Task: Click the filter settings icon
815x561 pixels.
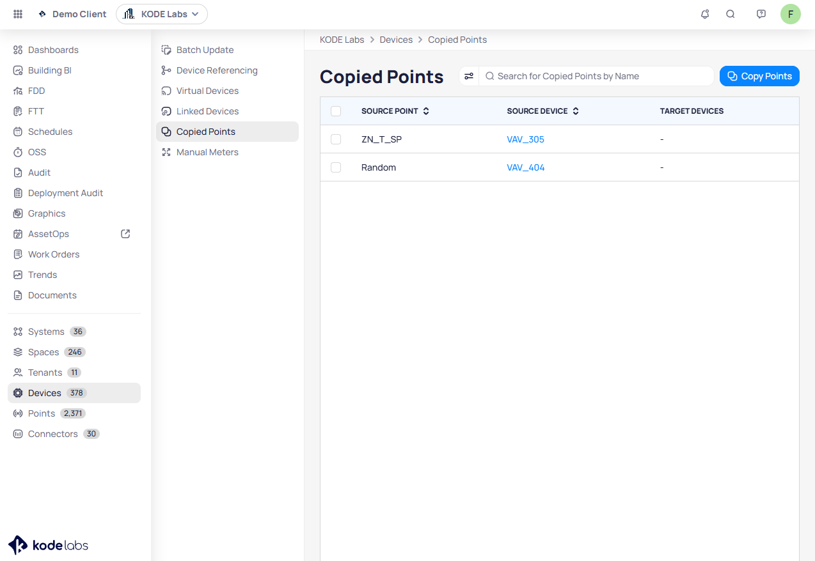Action: [469, 76]
